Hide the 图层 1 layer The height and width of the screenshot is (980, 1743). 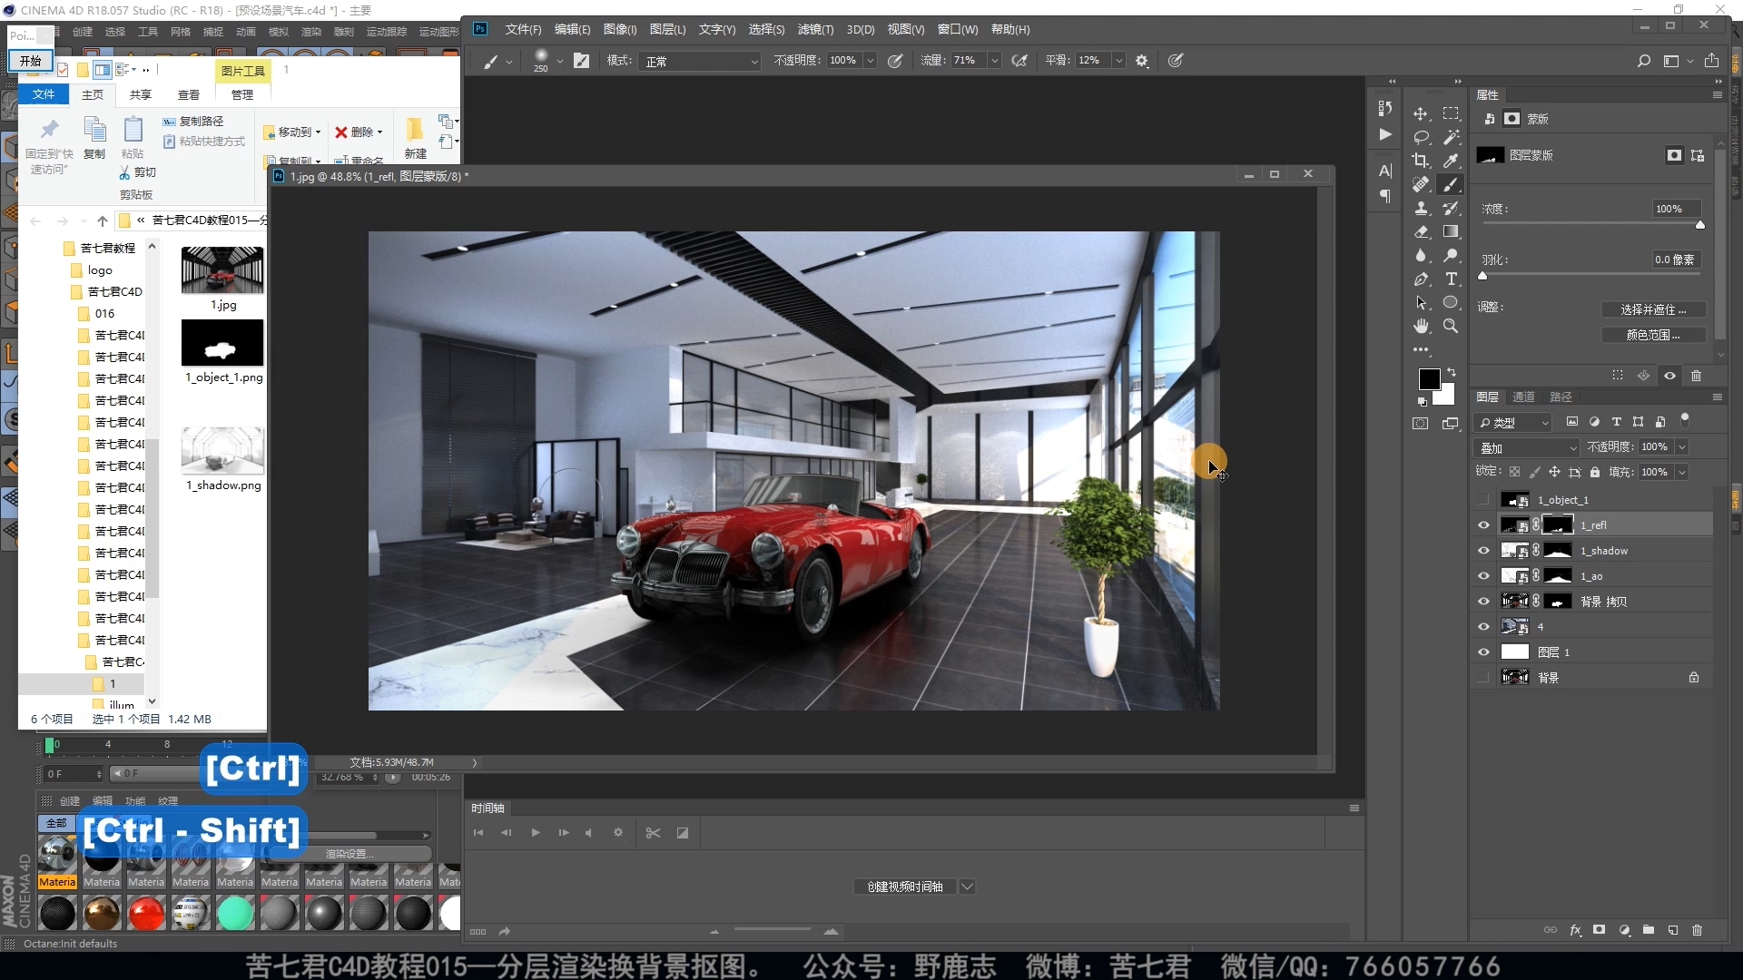click(1483, 652)
